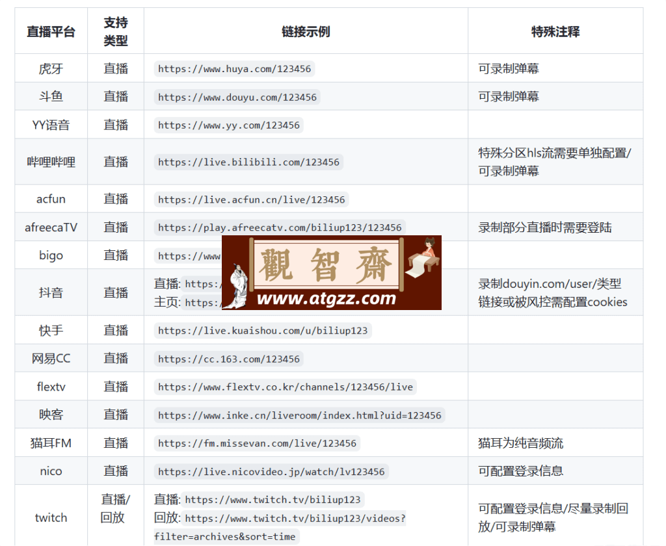Select the 网易CC platform cell

(51, 358)
